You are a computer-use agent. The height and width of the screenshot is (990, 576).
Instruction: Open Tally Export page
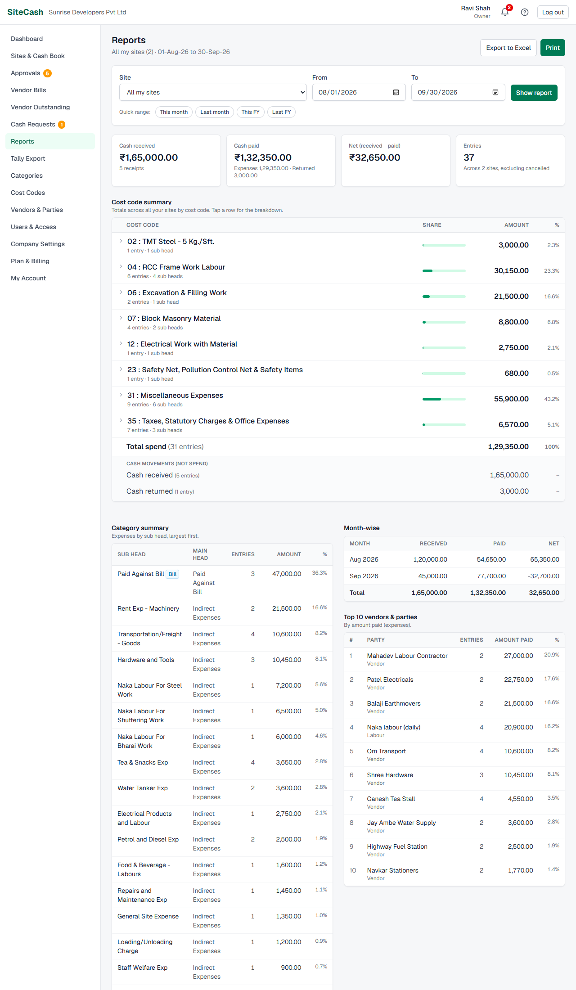coord(50,158)
